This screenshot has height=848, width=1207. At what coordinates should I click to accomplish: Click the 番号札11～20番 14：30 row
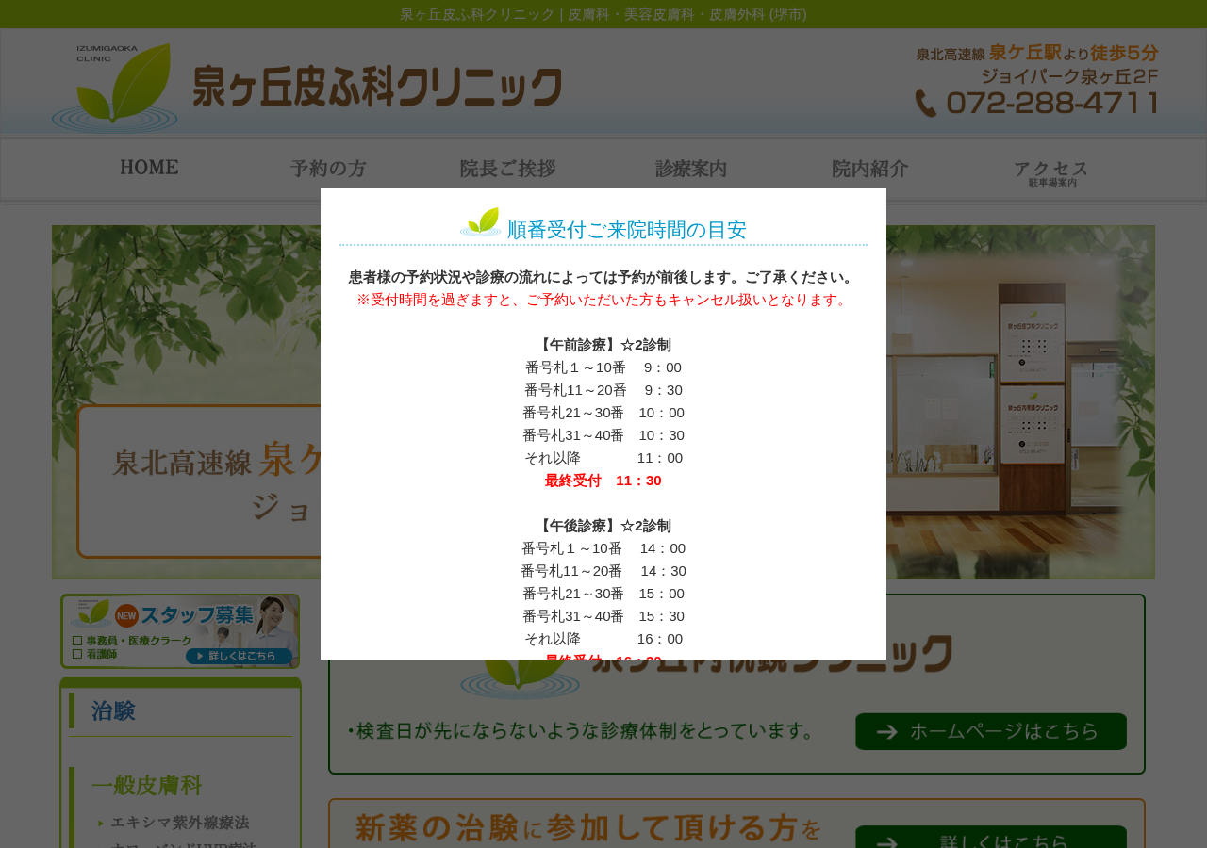click(603, 571)
